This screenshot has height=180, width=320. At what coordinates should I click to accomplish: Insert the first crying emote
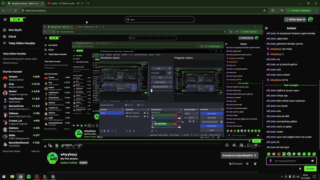click(269, 154)
